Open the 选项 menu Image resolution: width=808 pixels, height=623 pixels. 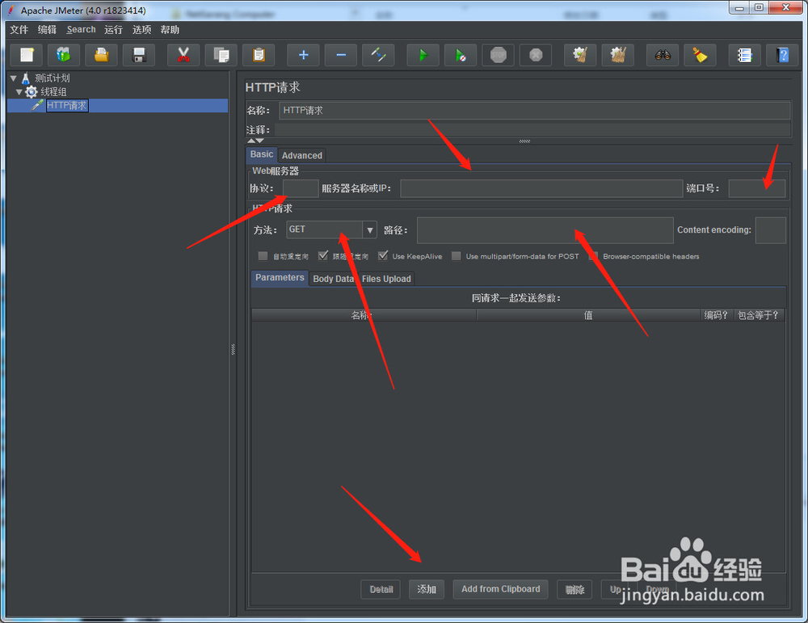141,30
